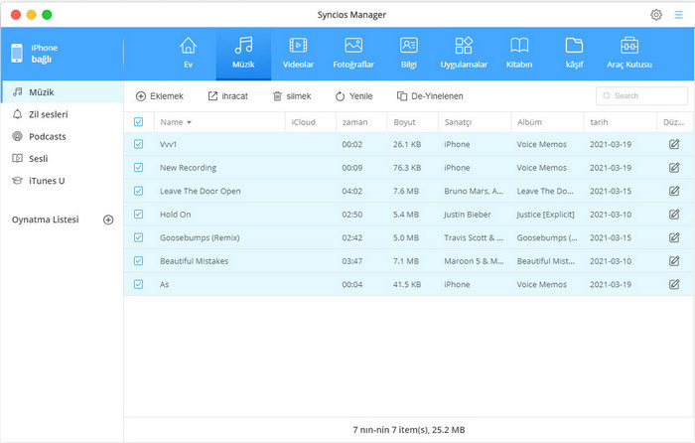Open the Videolar tab
695x443 pixels.
pos(298,54)
